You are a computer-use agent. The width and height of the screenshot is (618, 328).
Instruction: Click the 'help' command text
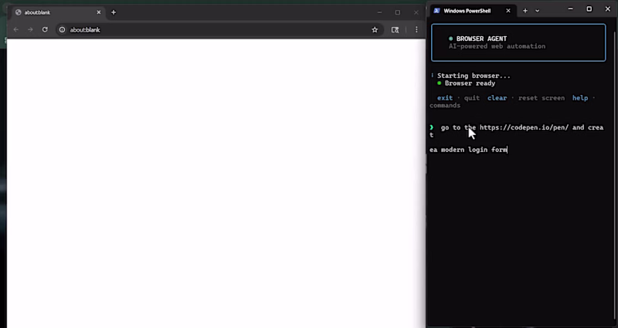(580, 98)
